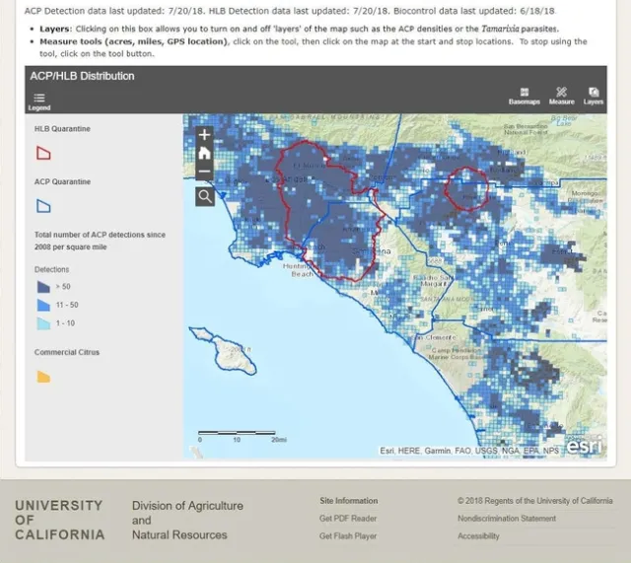The image size is (631, 563).
Task: Select the 11 - 50 detections swatch
Action: point(43,305)
